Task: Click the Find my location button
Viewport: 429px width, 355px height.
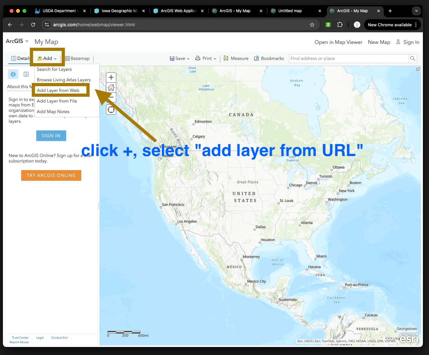Action: 111,110
